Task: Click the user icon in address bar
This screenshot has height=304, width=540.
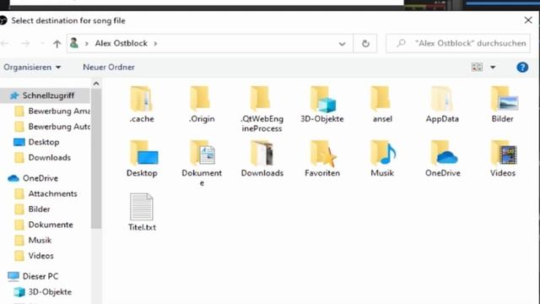Action: (x=74, y=43)
